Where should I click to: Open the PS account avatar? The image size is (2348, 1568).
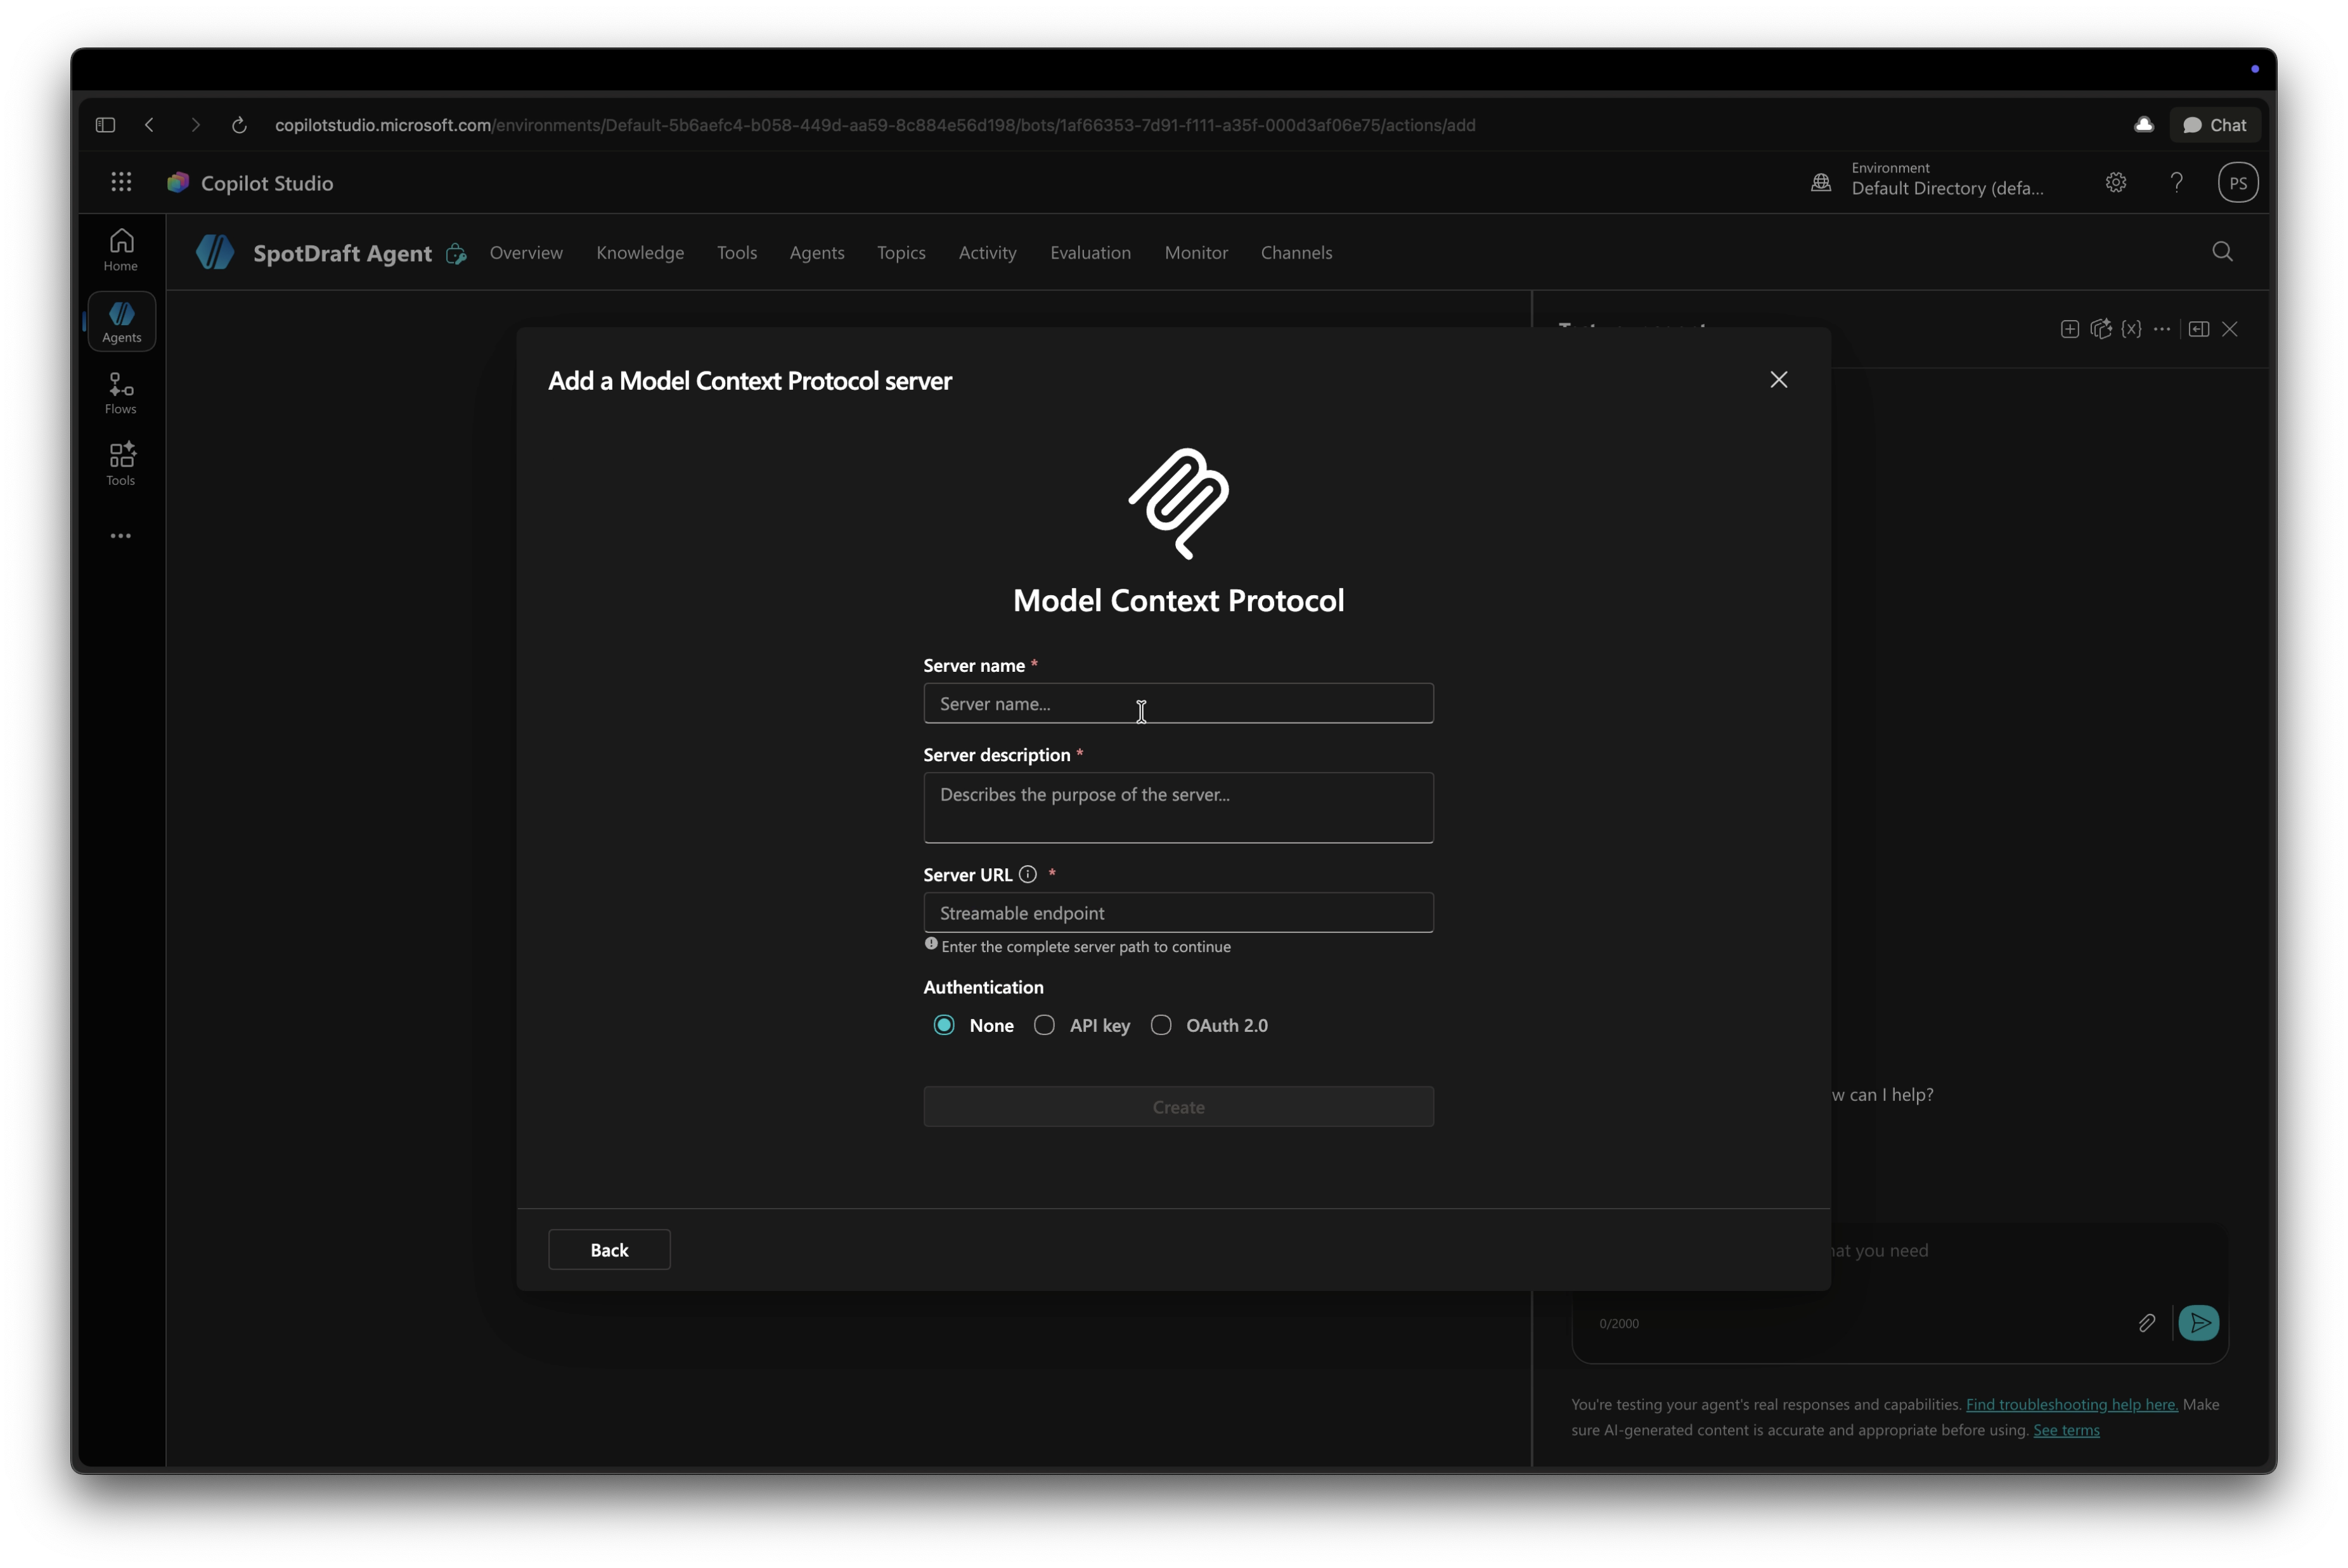point(2238,183)
